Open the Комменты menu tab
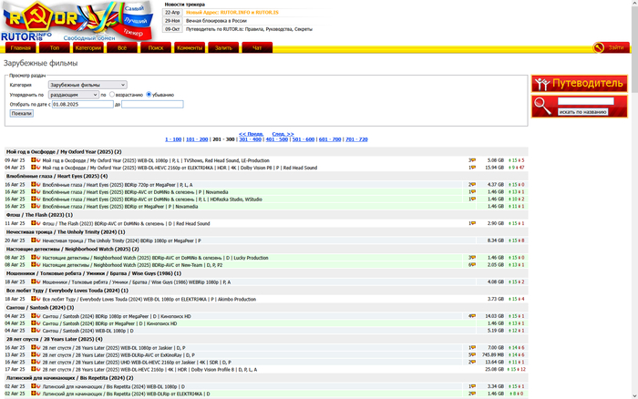Screen dimensions: 638x399 tap(190, 48)
